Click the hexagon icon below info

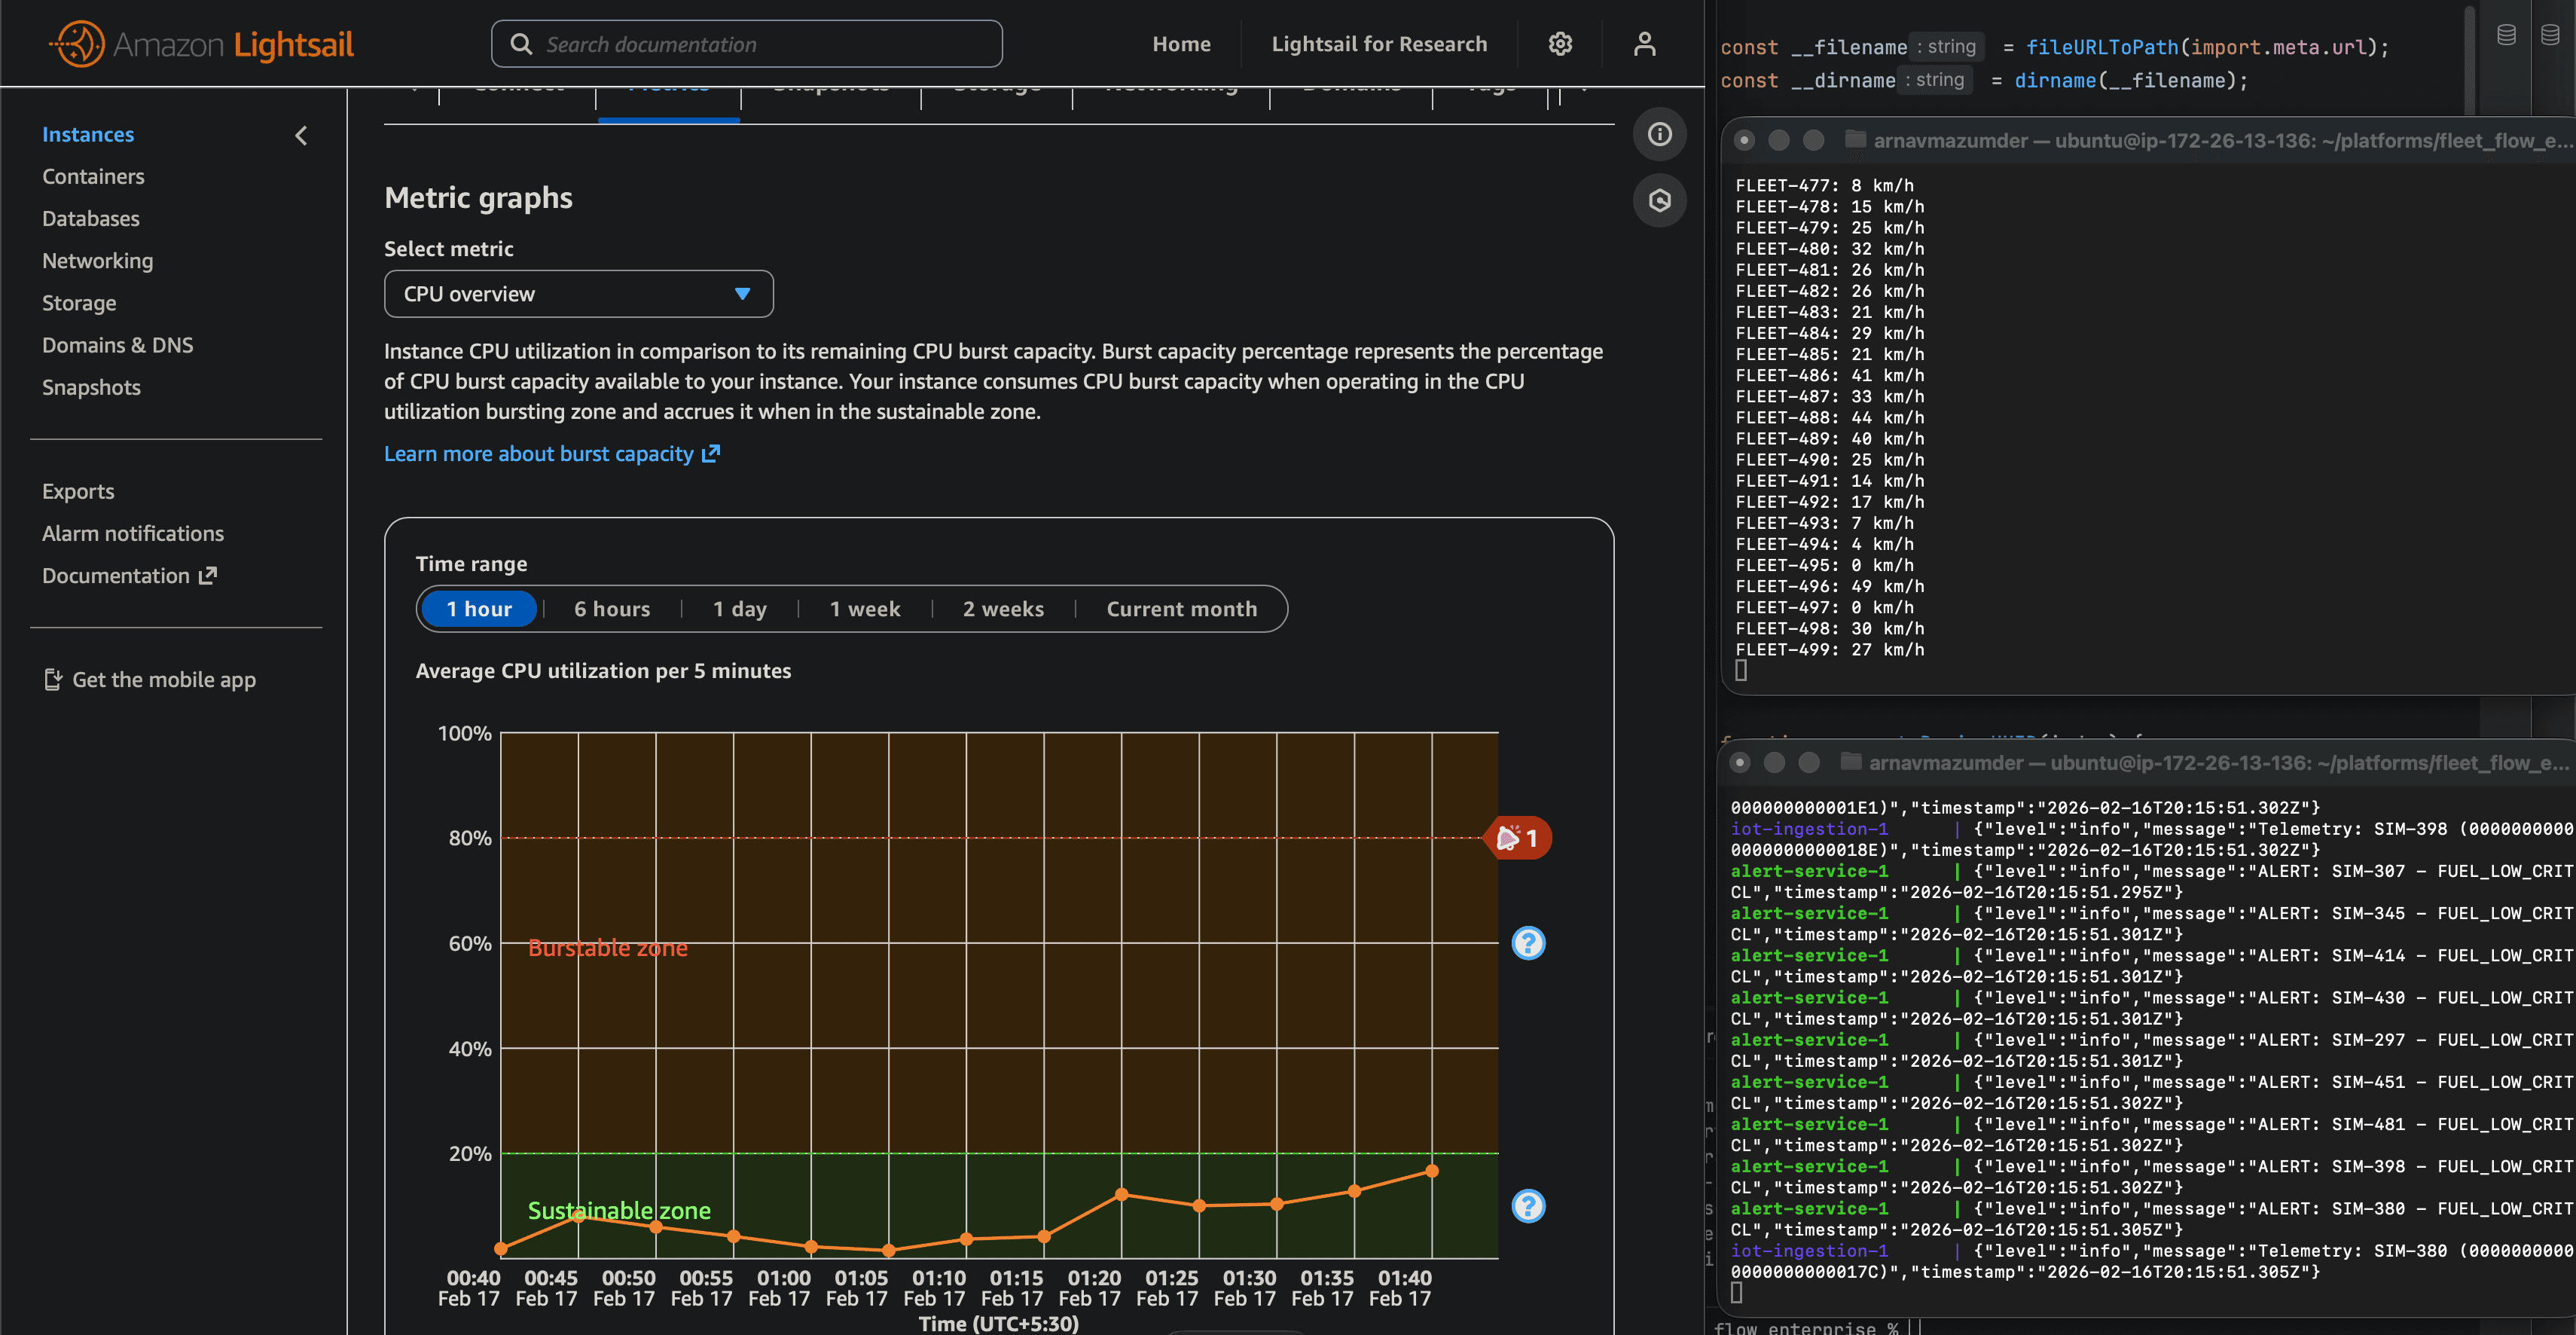[x=1659, y=201]
